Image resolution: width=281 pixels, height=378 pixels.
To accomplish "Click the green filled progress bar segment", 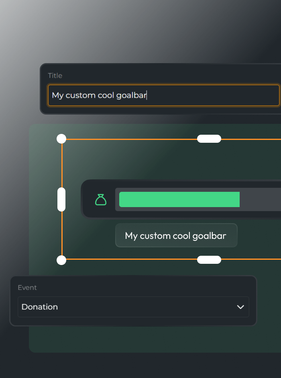I will [x=179, y=199].
